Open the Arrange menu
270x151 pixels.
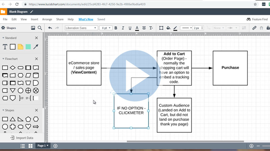[x=47, y=20]
